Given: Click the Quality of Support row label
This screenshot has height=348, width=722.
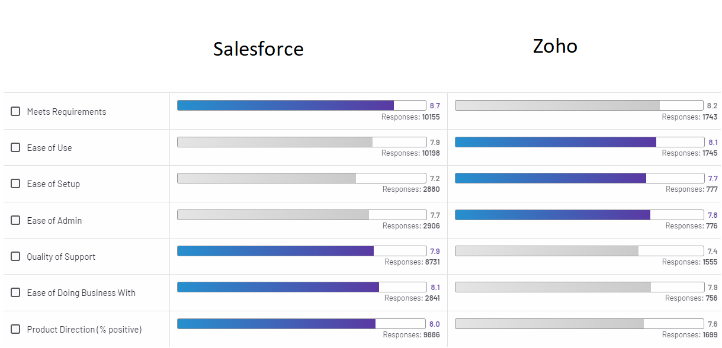Looking at the screenshot, I should click(61, 256).
